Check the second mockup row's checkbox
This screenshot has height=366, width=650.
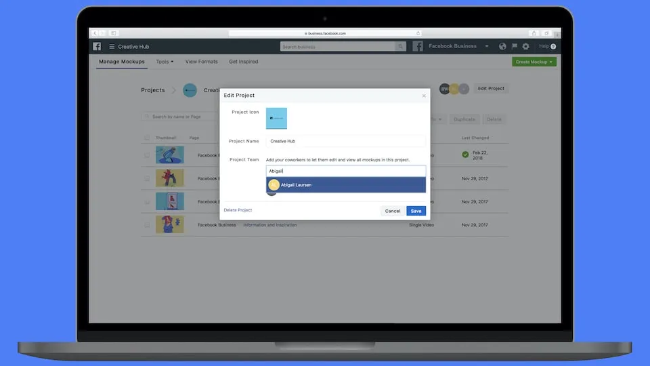[147, 178]
